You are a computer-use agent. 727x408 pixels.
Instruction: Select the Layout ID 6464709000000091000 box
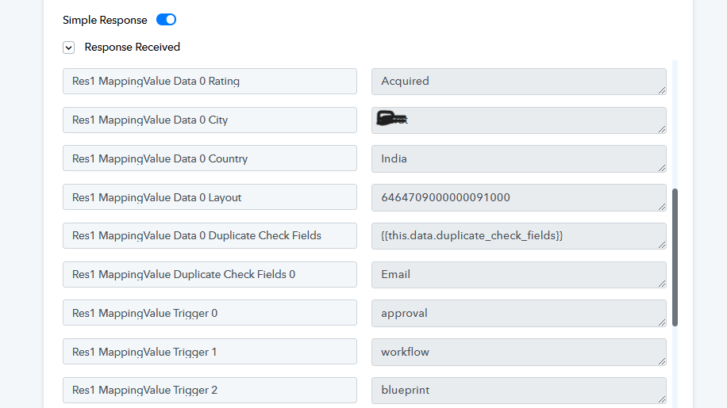point(519,197)
